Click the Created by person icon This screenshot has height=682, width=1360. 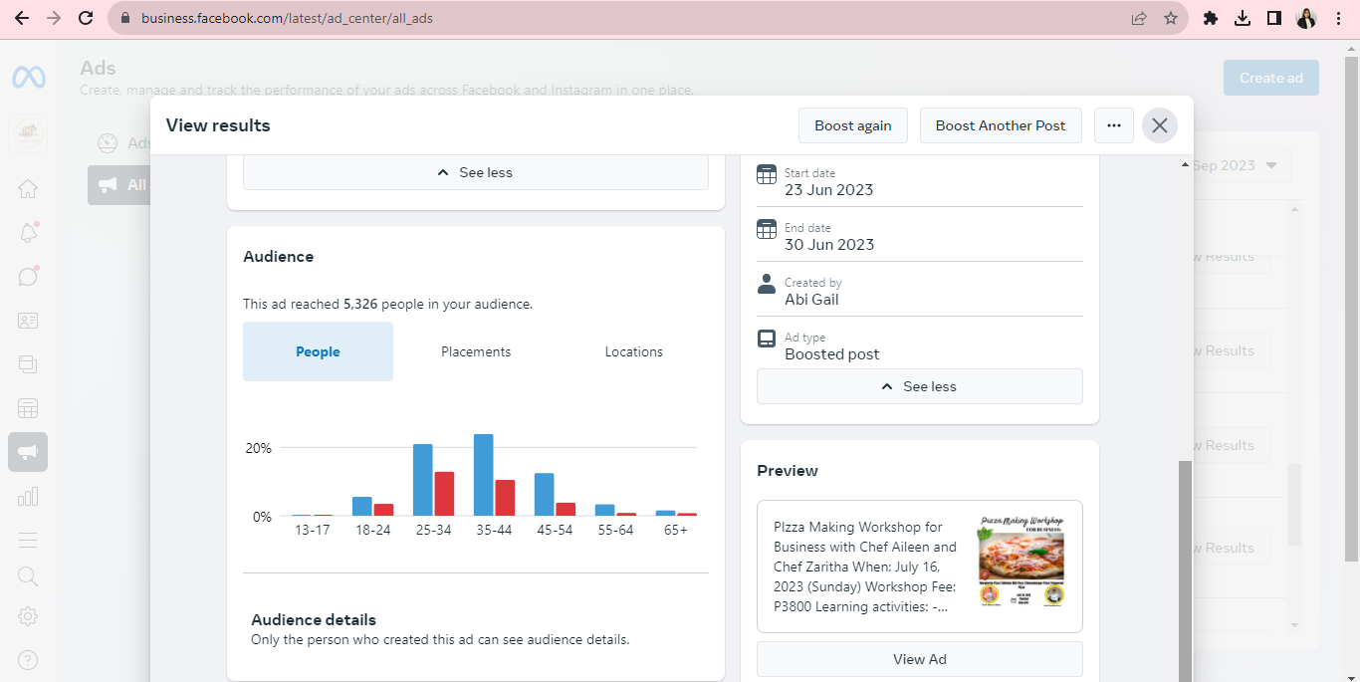(x=767, y=284)
